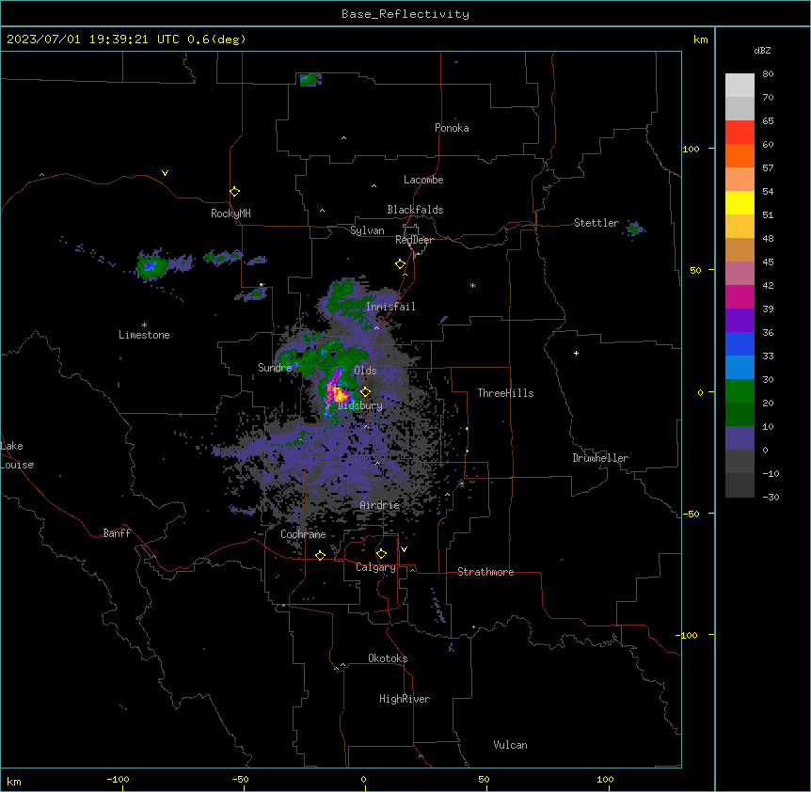Image resolution: width=811 pixels, height=792 pixels.
Task: Select the 65 dBZ red swatch
Action: 739,133
